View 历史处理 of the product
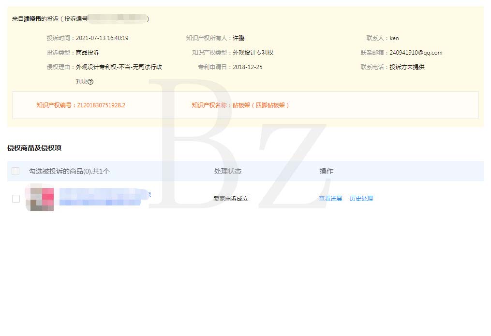491x336 pixels. (361, 198)
